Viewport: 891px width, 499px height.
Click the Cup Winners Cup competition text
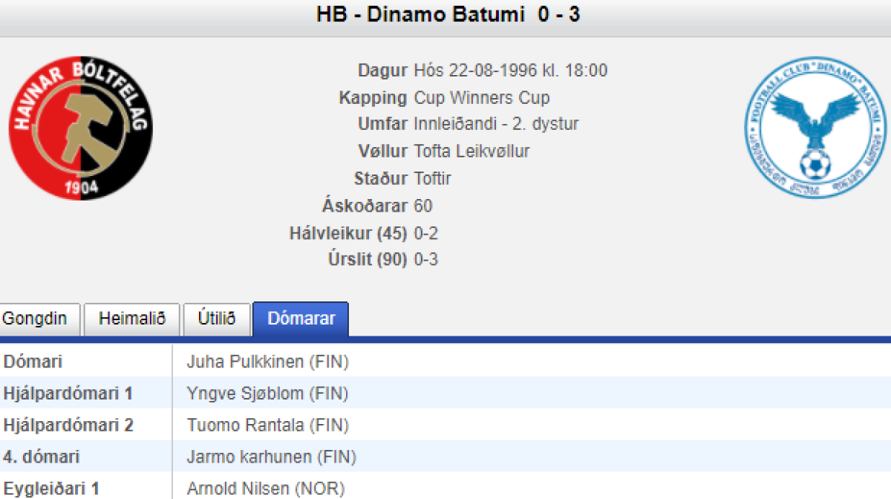(482, 98)
